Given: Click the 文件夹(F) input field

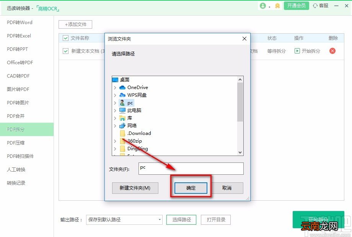Looking at the screenshot, I should pyautogui.click(x=191, y=169).
